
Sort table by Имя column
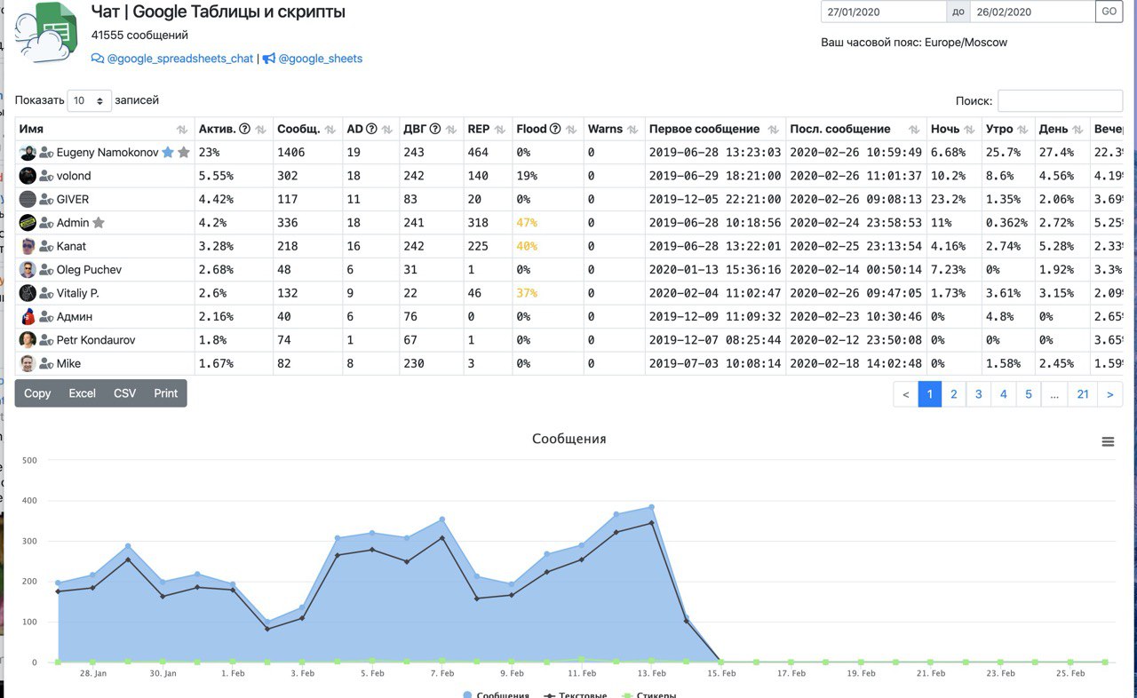(104, 129)
